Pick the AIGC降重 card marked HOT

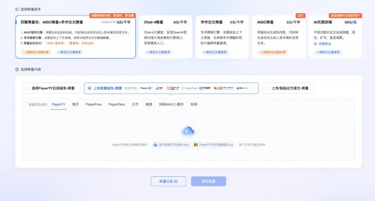(279, 37)
